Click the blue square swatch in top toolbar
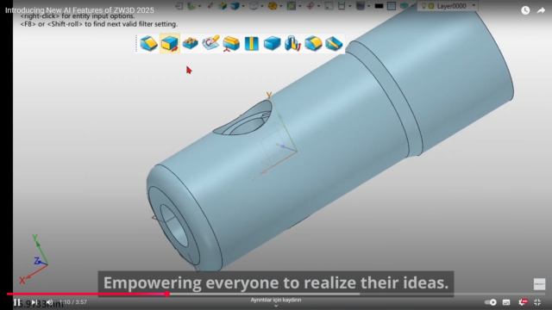 [392, 6]
